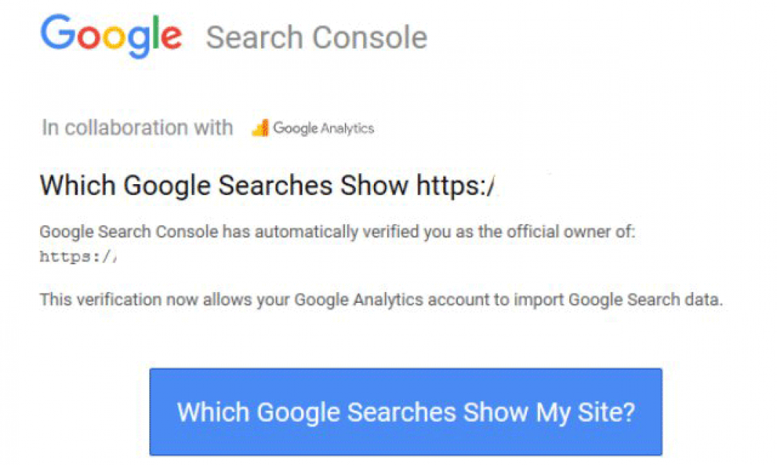Screen dimensions: 777x466
Task: Click the word Console in the header
Action: [370, 38]
